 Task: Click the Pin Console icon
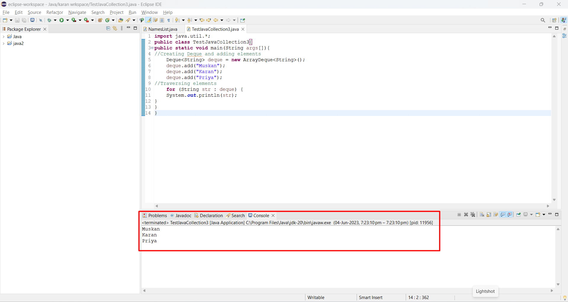point(519,214)
